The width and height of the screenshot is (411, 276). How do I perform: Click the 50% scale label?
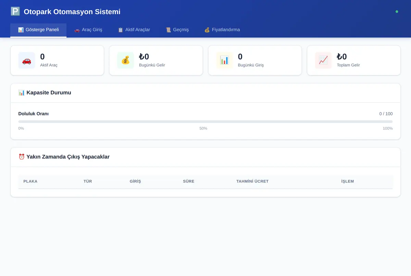tap(203, 128)
